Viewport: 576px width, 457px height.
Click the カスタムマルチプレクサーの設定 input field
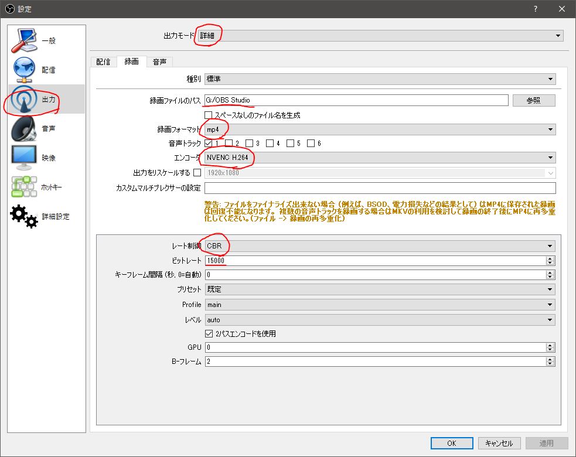[380, 187]
